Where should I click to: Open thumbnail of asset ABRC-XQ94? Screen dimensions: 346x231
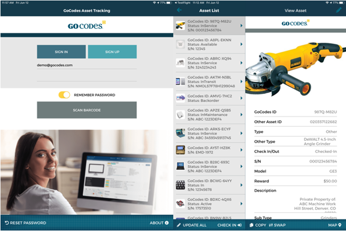pyautogui.click(x=180, y=63)
